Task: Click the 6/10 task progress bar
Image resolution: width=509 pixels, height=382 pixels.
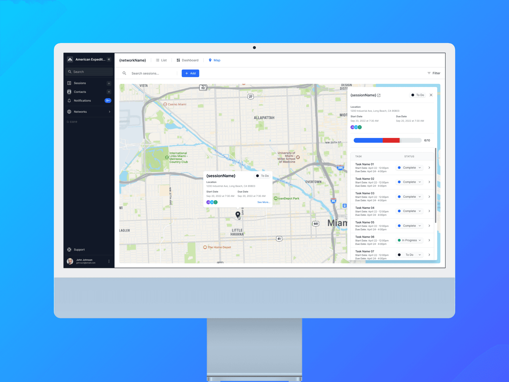Action: point(387,140)
